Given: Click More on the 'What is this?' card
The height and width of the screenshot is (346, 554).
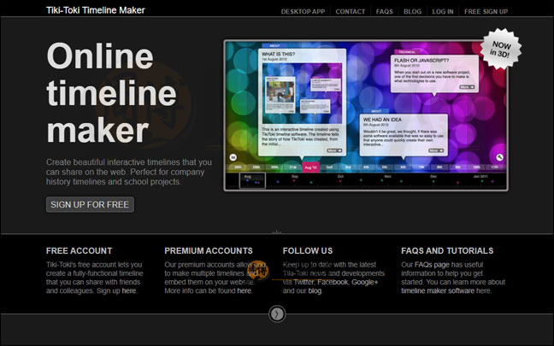Looking at the screenshot, I should (x=334, y=150).
